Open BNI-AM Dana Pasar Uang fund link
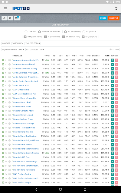 (26, 162)
